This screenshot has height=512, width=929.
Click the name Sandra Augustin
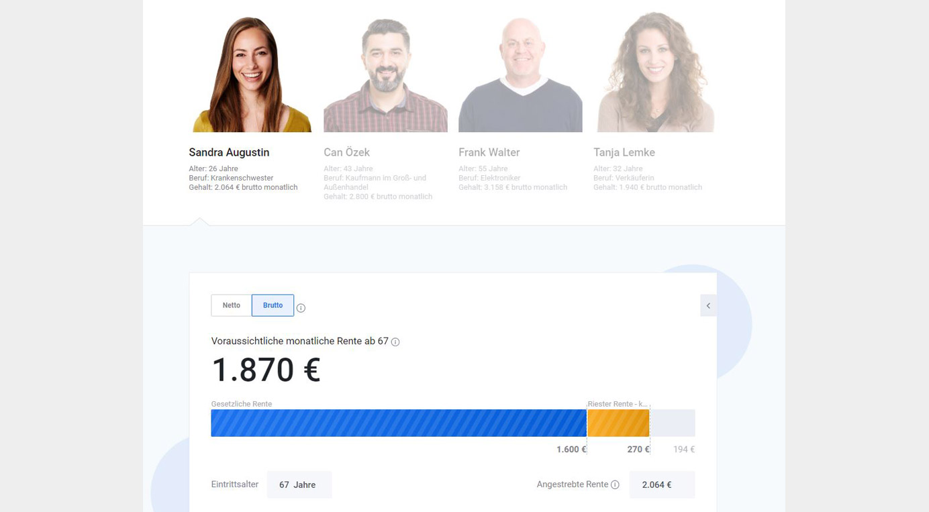[x=229, y=152]
